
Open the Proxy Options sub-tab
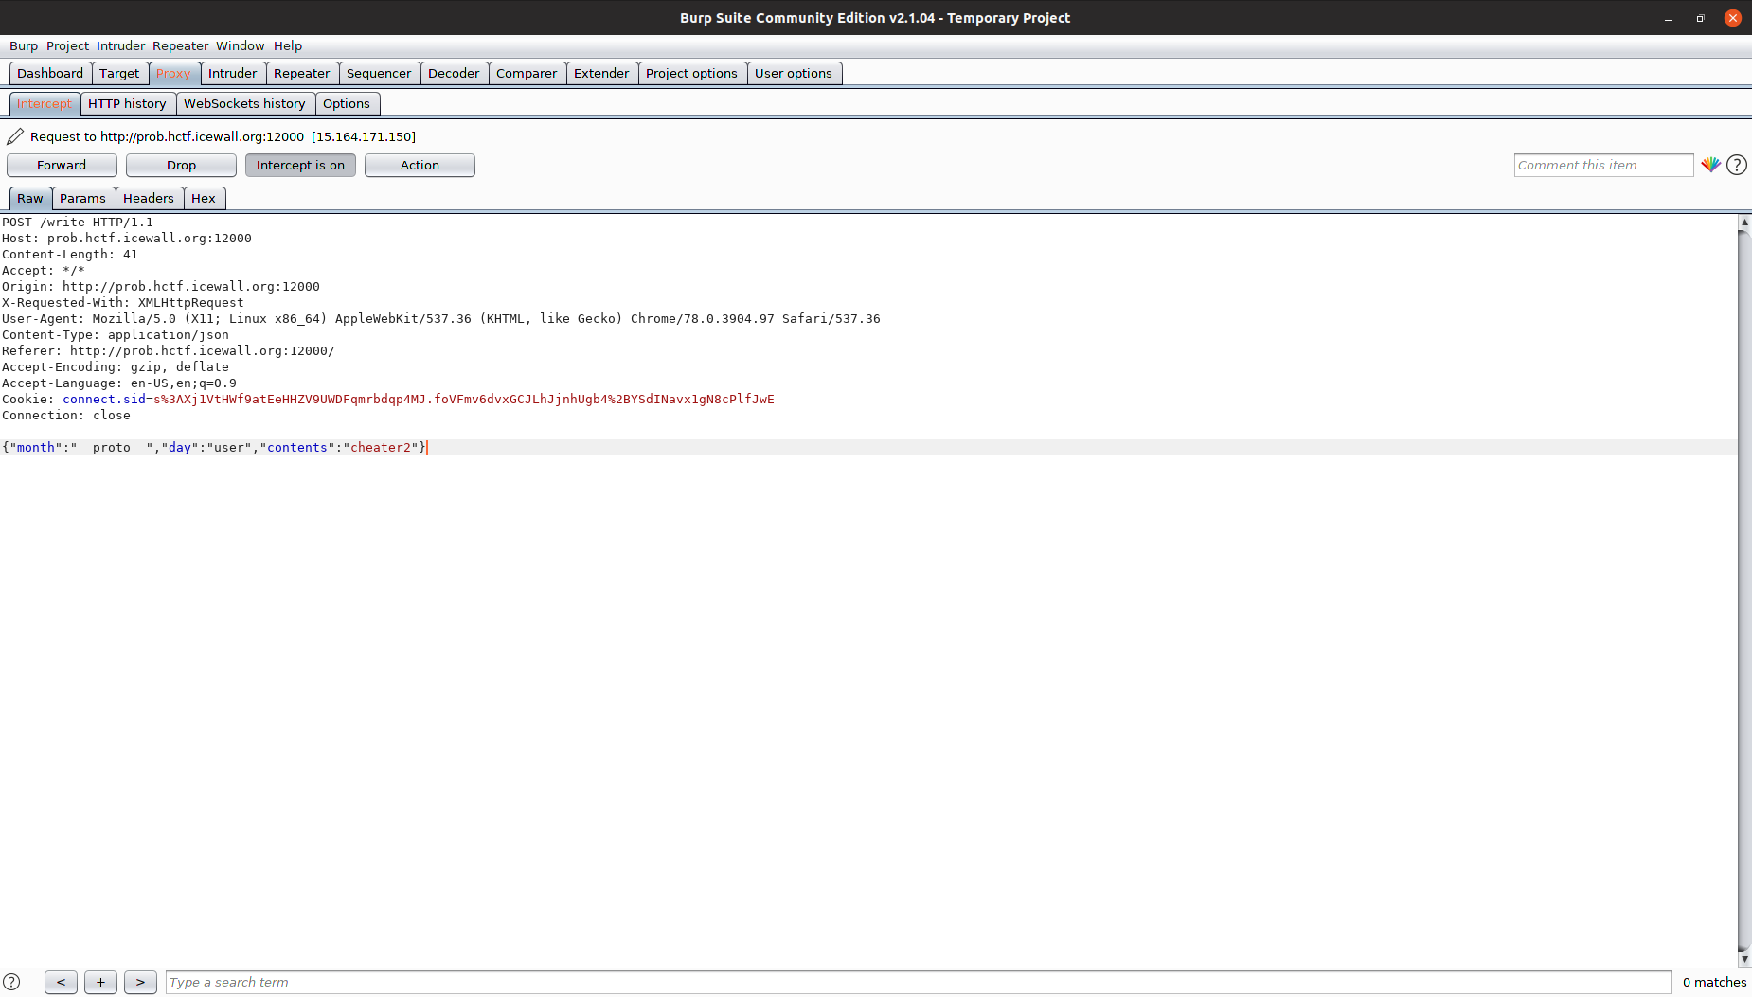click(347, 103)
